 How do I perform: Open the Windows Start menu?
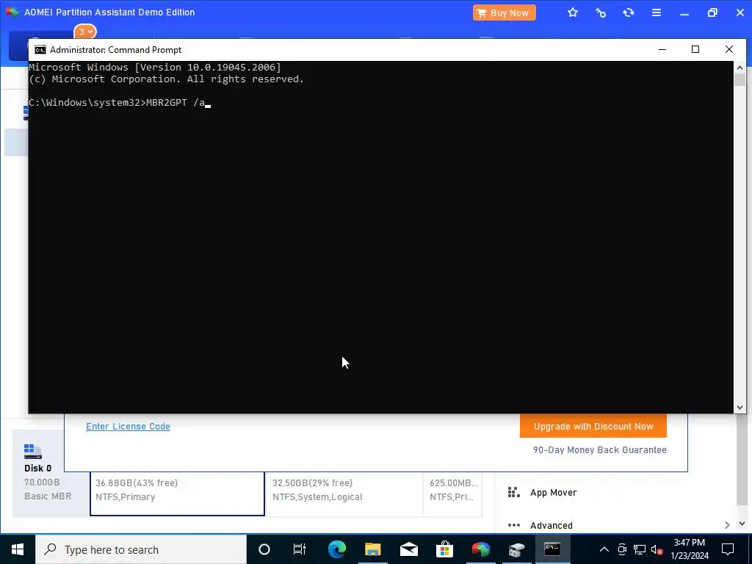click(x=18, y=549)
